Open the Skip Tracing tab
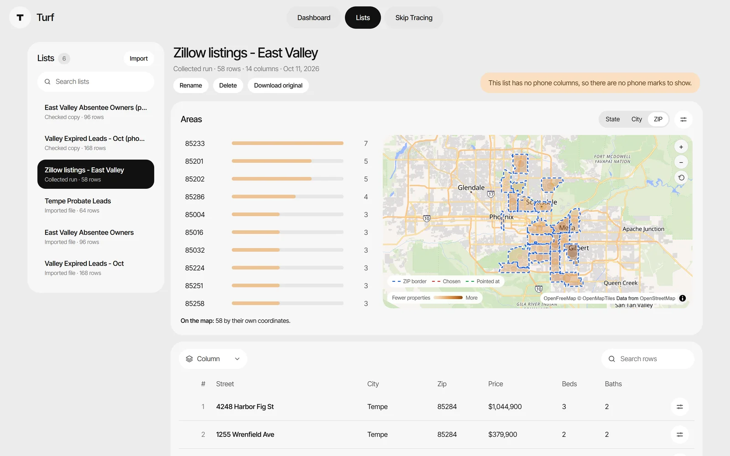This screenshot has width=730, height=456. point(414,18)
